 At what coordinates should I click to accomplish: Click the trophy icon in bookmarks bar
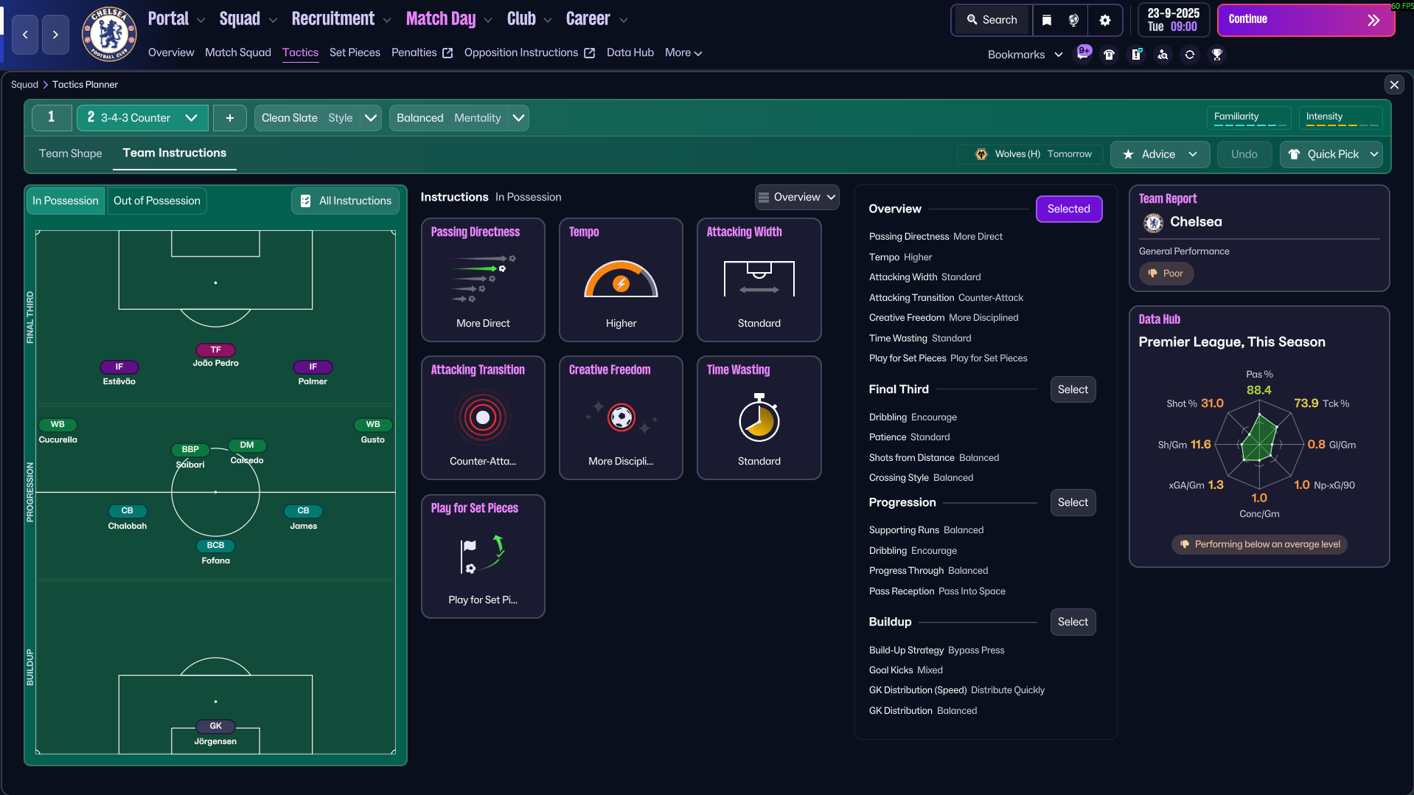pos(1217,55)
